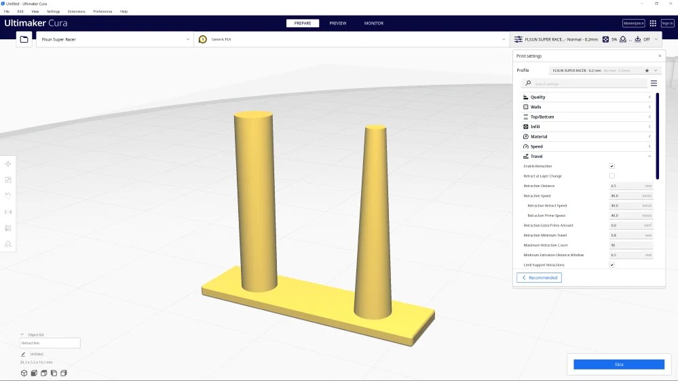
Task: Select the Move tool in left toolbar
Action: 7,163
